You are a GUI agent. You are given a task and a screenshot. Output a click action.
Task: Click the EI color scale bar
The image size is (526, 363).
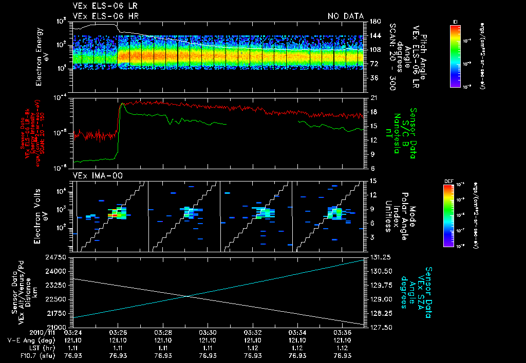(455, 56)
